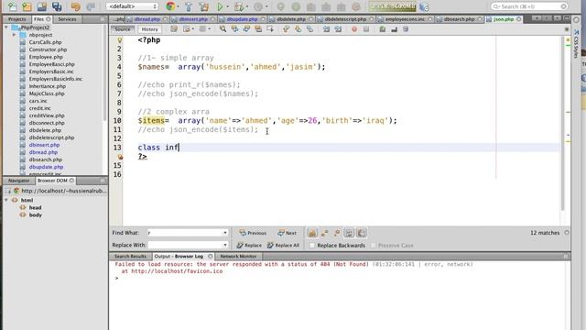Viewport: 586px width, 330px height.
Task: Click the Uncomment icon in editor toolbar
Action: (395, 28)
